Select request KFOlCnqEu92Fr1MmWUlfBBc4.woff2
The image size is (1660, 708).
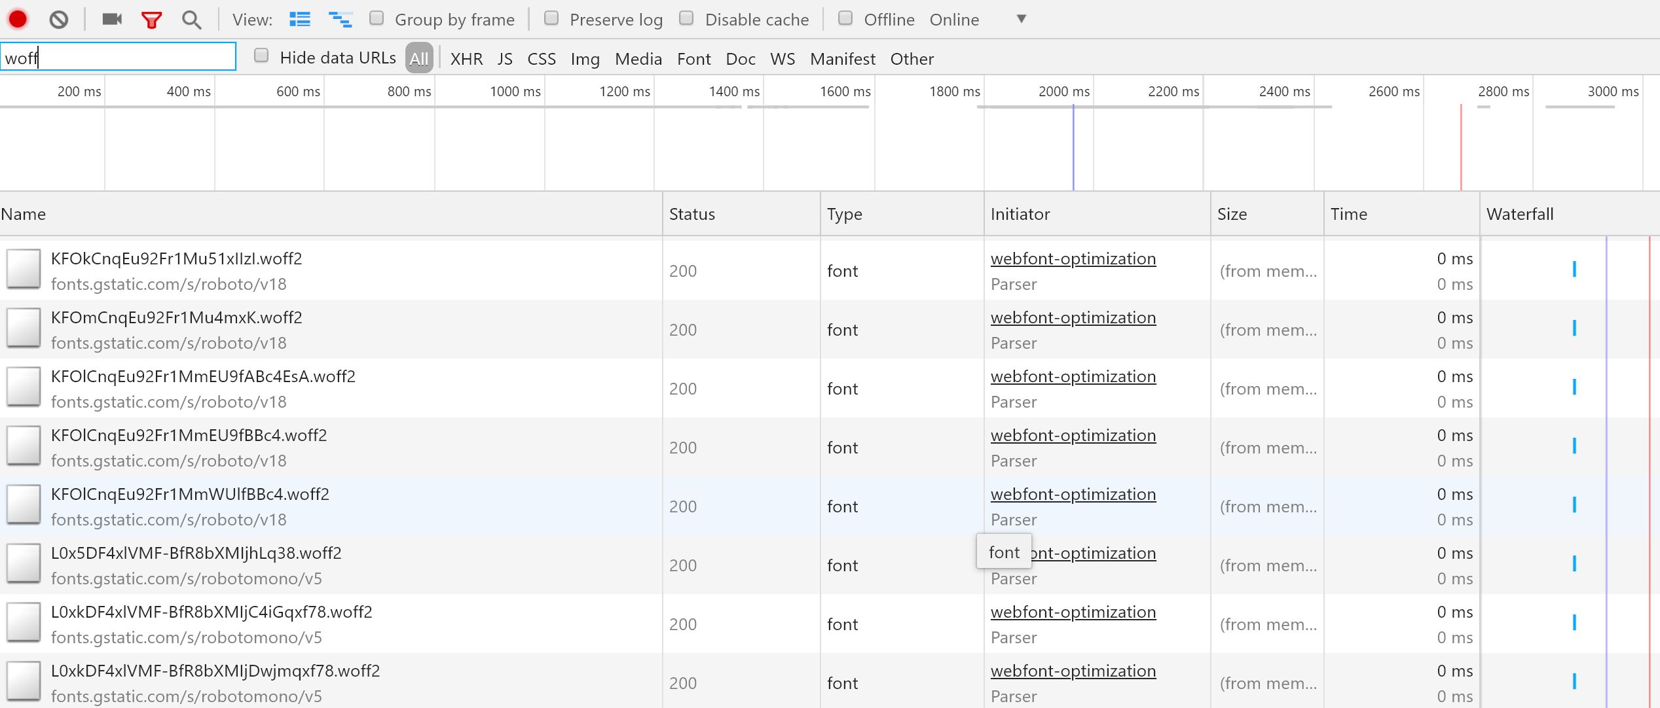point(190,494)
